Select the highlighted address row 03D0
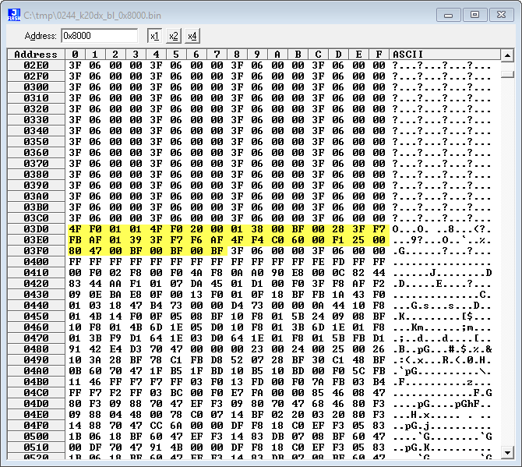 click(36, 228)
